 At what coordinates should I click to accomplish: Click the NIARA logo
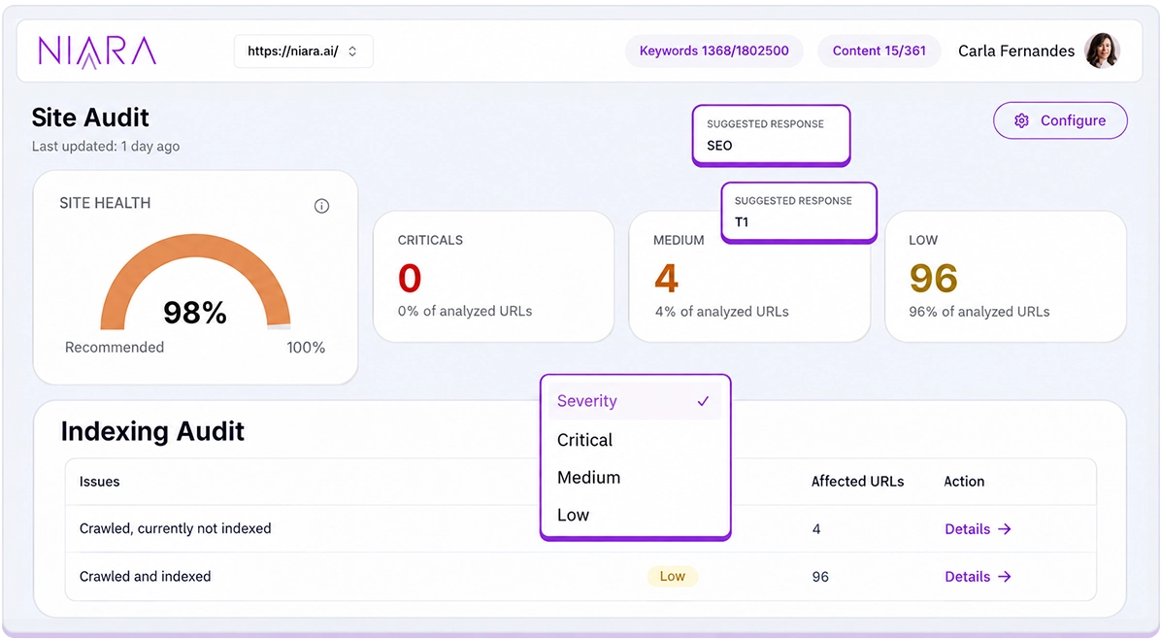click(97, 51)
